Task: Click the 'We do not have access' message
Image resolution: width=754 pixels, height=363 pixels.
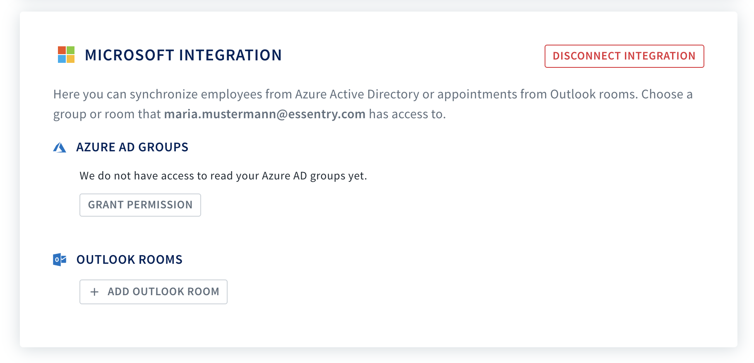Action: 223,176
